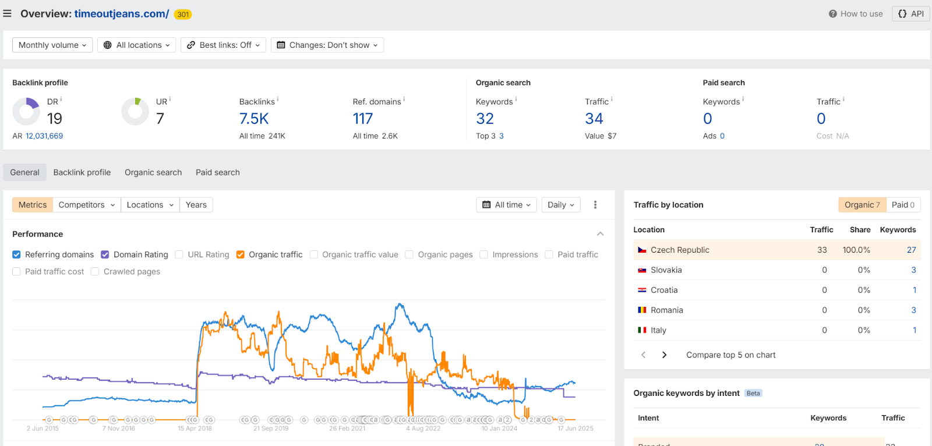
Task: Click the Croatia flag icon
Action: (x=642, y=290)
